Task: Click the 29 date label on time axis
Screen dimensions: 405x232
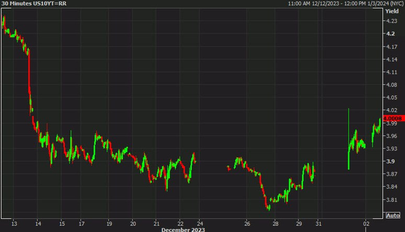Action: [x=299, y=224]
